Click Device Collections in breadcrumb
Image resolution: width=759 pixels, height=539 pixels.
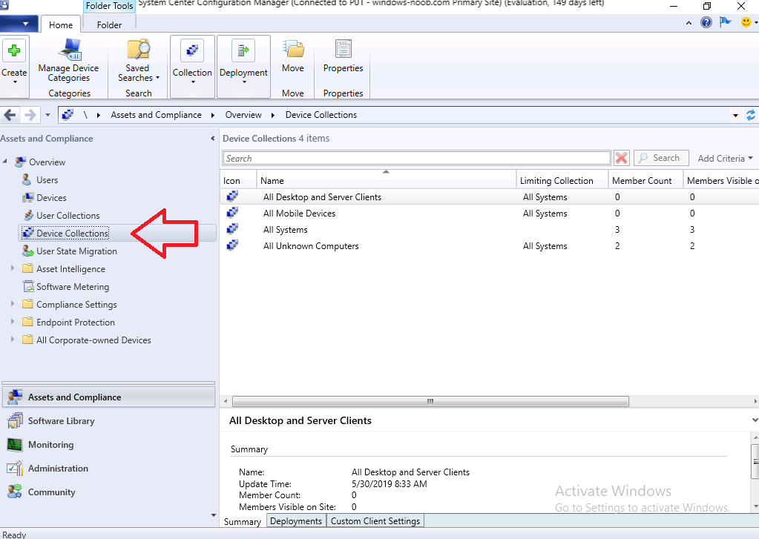[x=321, y=115]
